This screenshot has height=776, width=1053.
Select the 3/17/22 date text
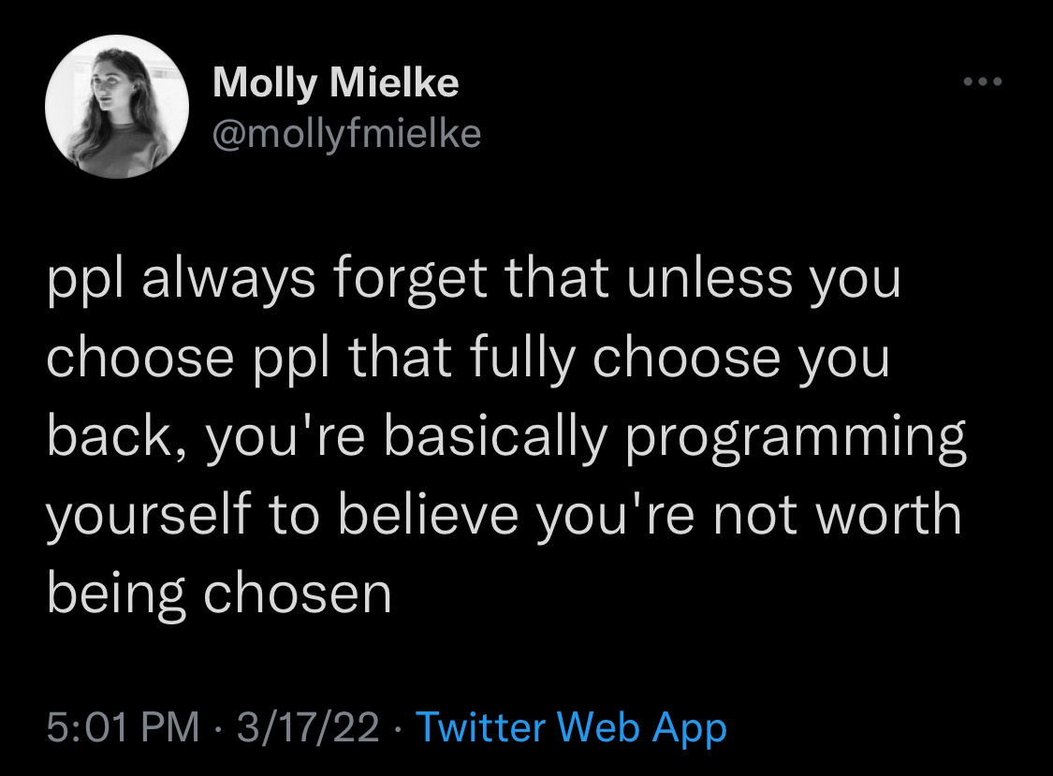(308, 727)
